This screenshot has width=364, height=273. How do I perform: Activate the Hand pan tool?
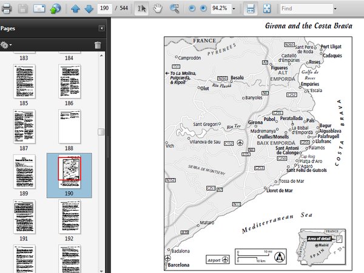(157, 9)
